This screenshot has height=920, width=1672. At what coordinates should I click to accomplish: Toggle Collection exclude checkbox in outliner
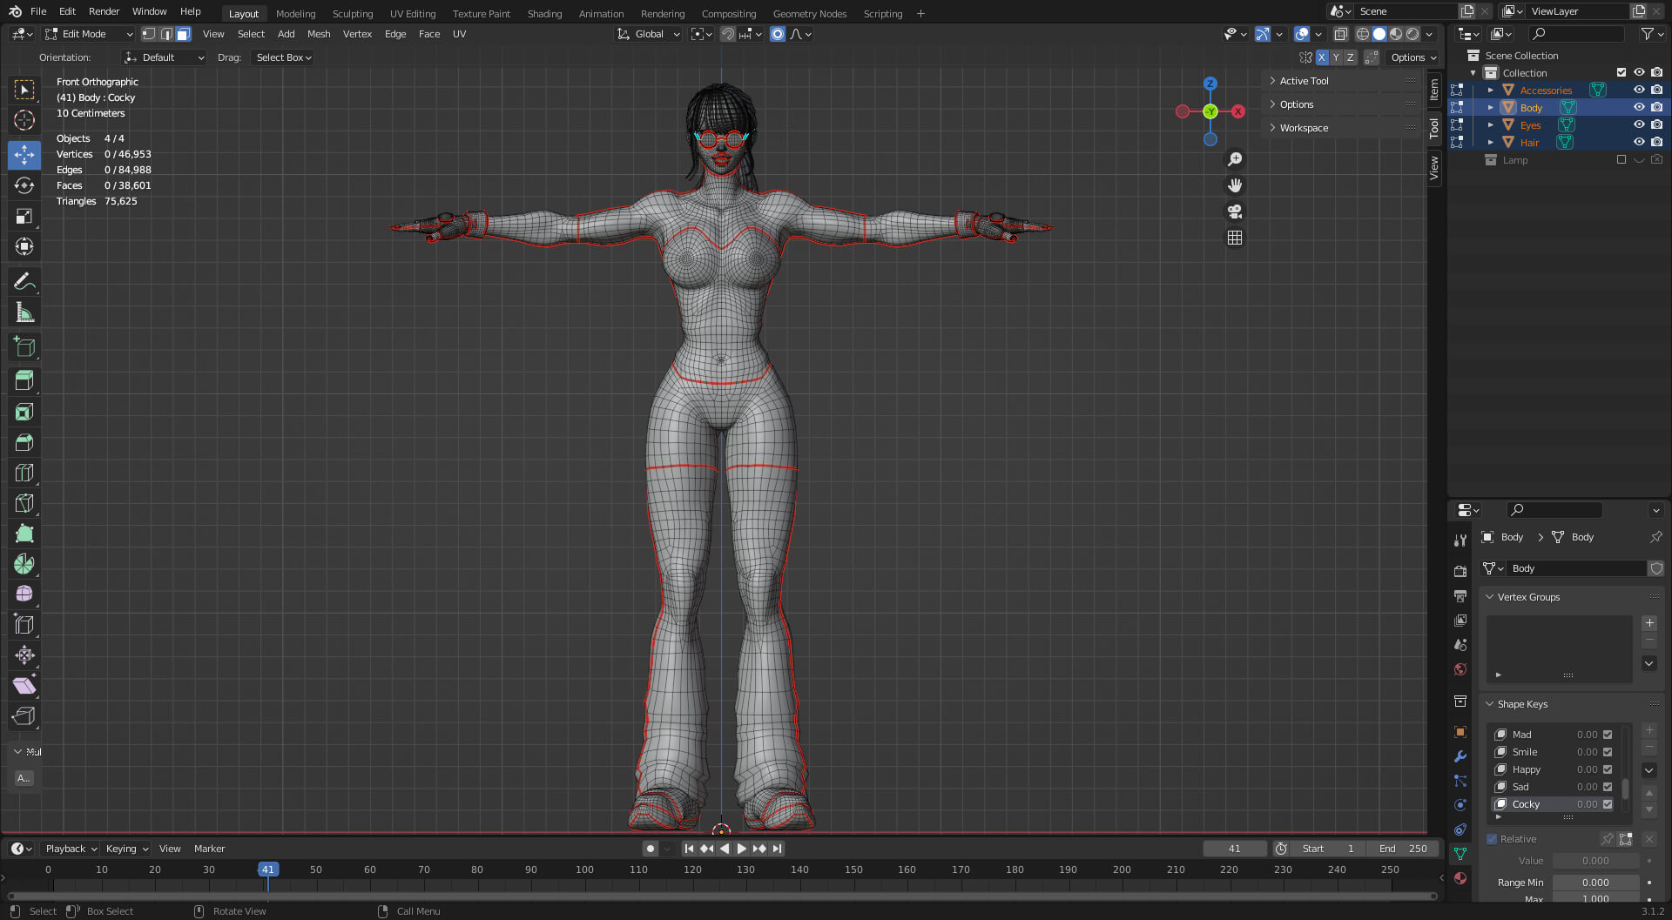(x=1621, y=72)
